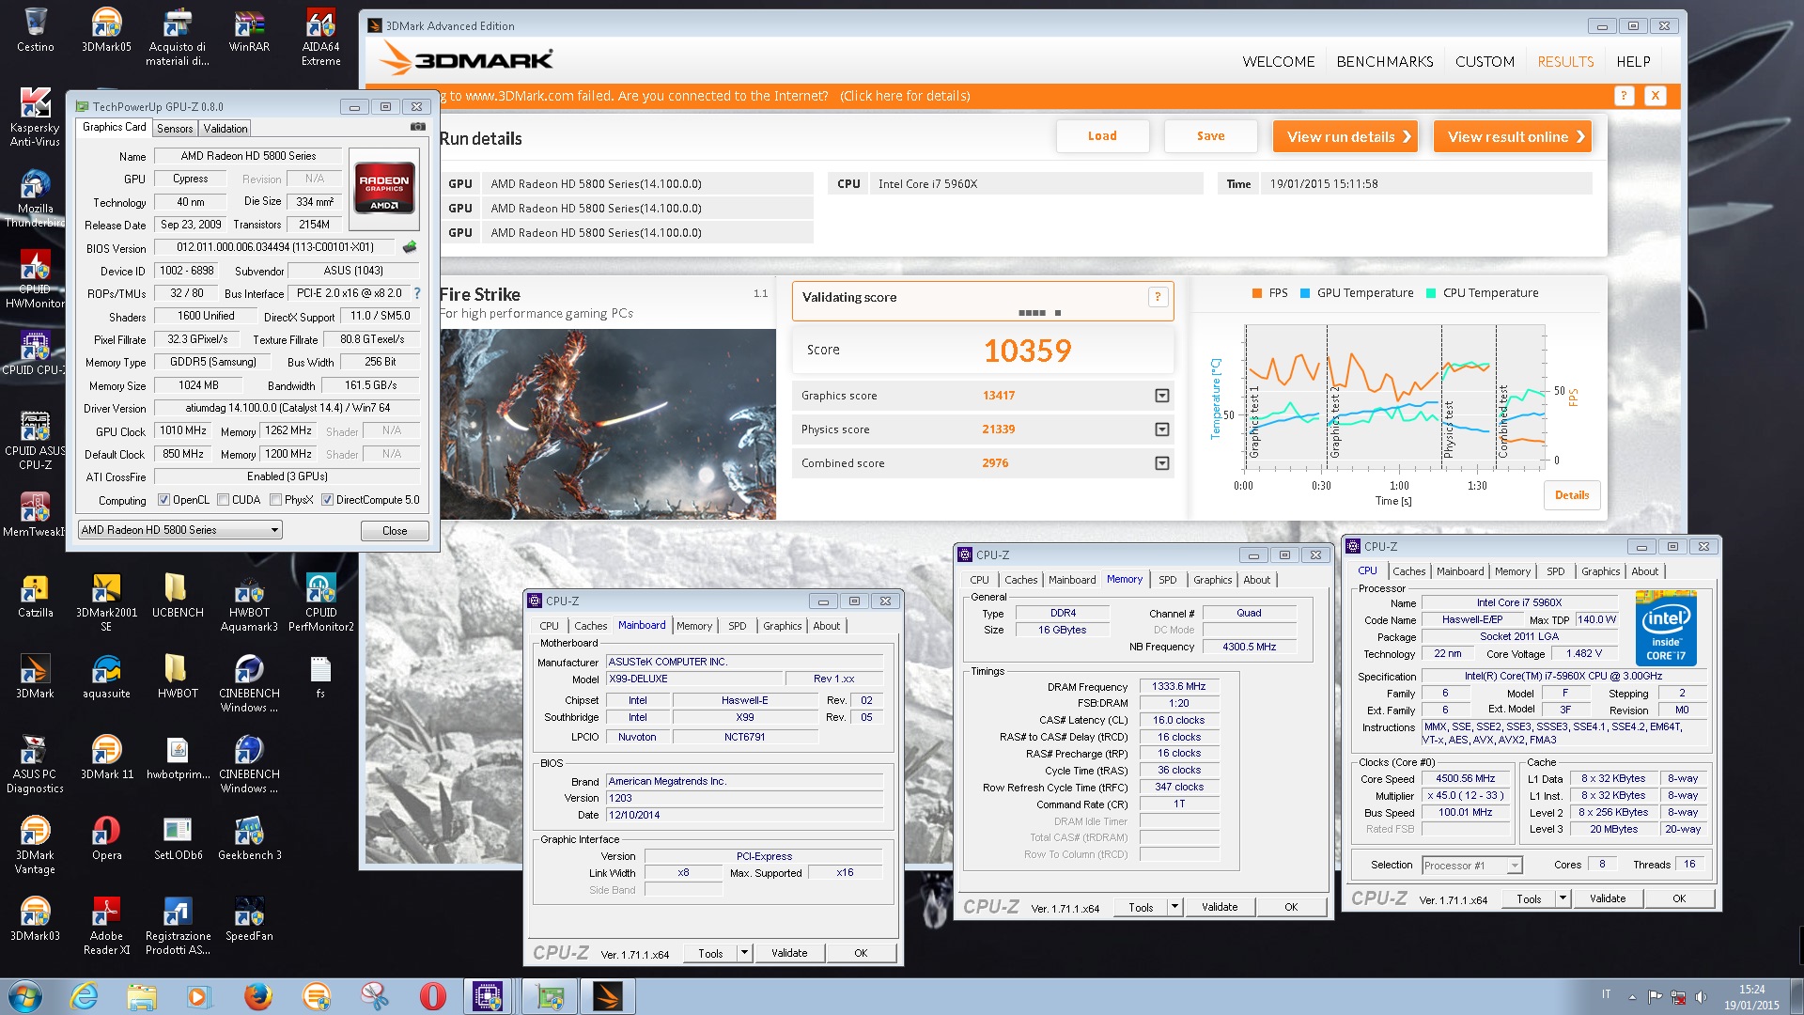This screenshot has width=1804, height=1015.
Task: Click the GPU-Z BIOS save chip icon
Action: pyautogui.click(x=410, y=247)
